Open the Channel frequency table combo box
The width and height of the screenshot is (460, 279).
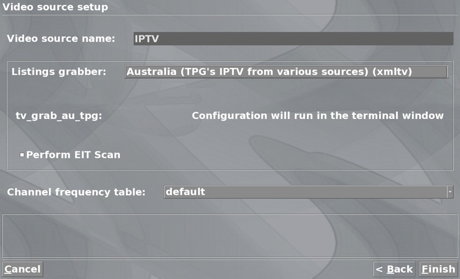point(308,192)
